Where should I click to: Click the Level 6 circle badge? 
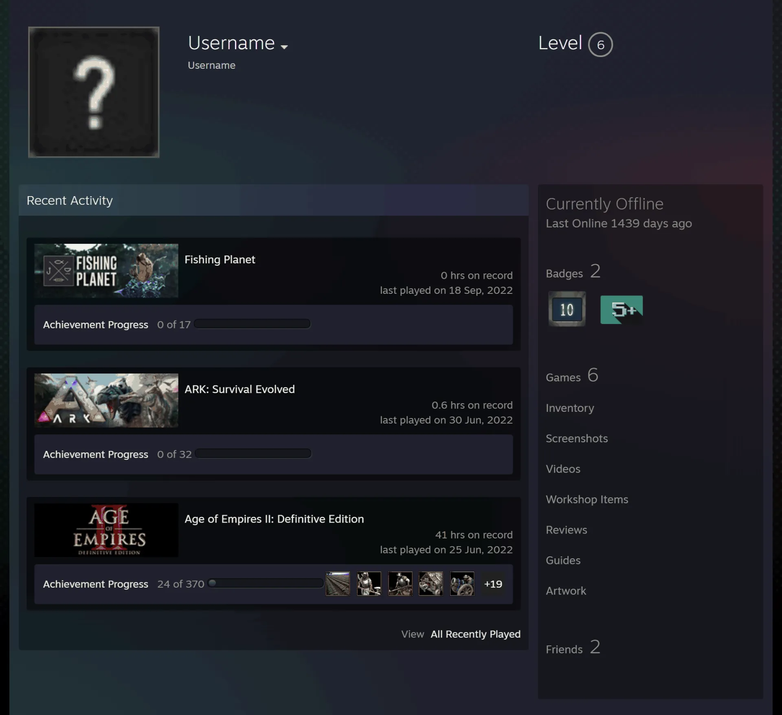click(600, 44)
